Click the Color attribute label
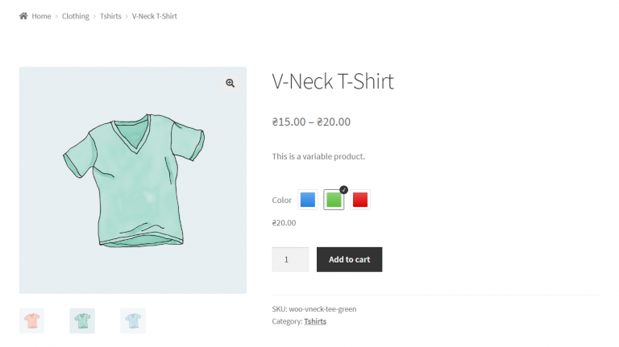The width and height of the screenshot is (619, 347). [x=282, y=200]
